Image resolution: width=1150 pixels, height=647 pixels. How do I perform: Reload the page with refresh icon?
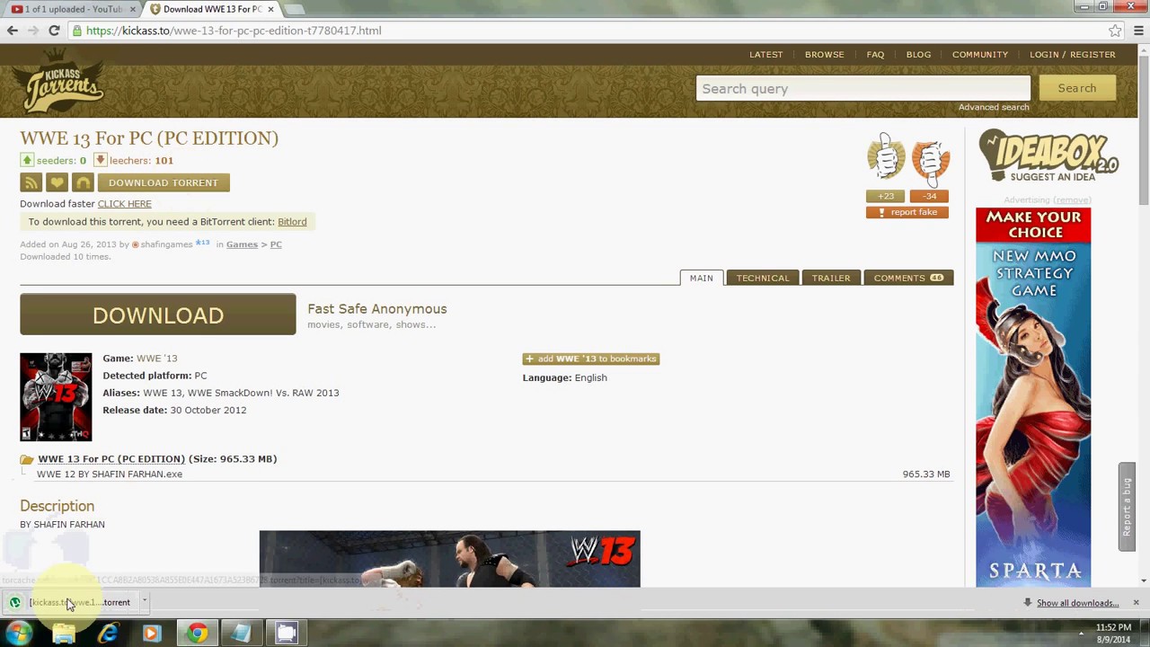pyautogui.click(x=54, y=31)
